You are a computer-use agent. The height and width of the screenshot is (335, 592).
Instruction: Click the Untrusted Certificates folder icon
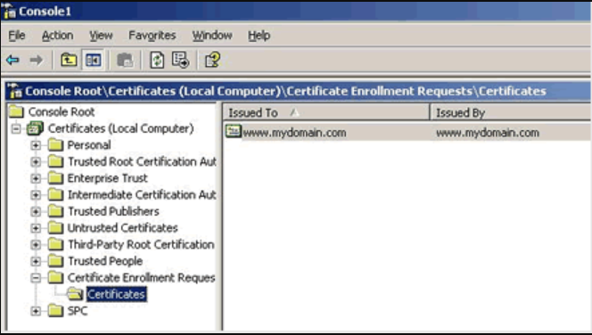(x=55, y=227)
